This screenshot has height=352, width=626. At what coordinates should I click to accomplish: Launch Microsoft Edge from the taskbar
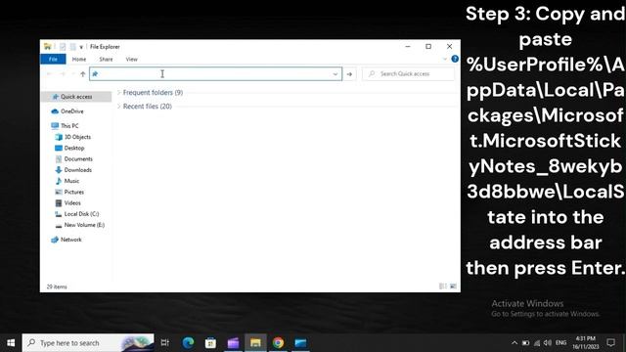(188, 343)
